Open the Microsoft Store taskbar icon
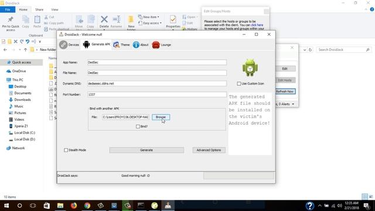 click(x=47, y=206)
